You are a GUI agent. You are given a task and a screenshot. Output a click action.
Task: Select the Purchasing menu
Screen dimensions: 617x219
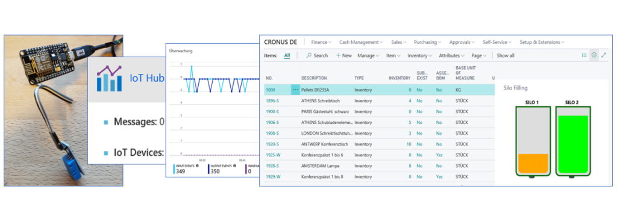[x=427, y=42]
